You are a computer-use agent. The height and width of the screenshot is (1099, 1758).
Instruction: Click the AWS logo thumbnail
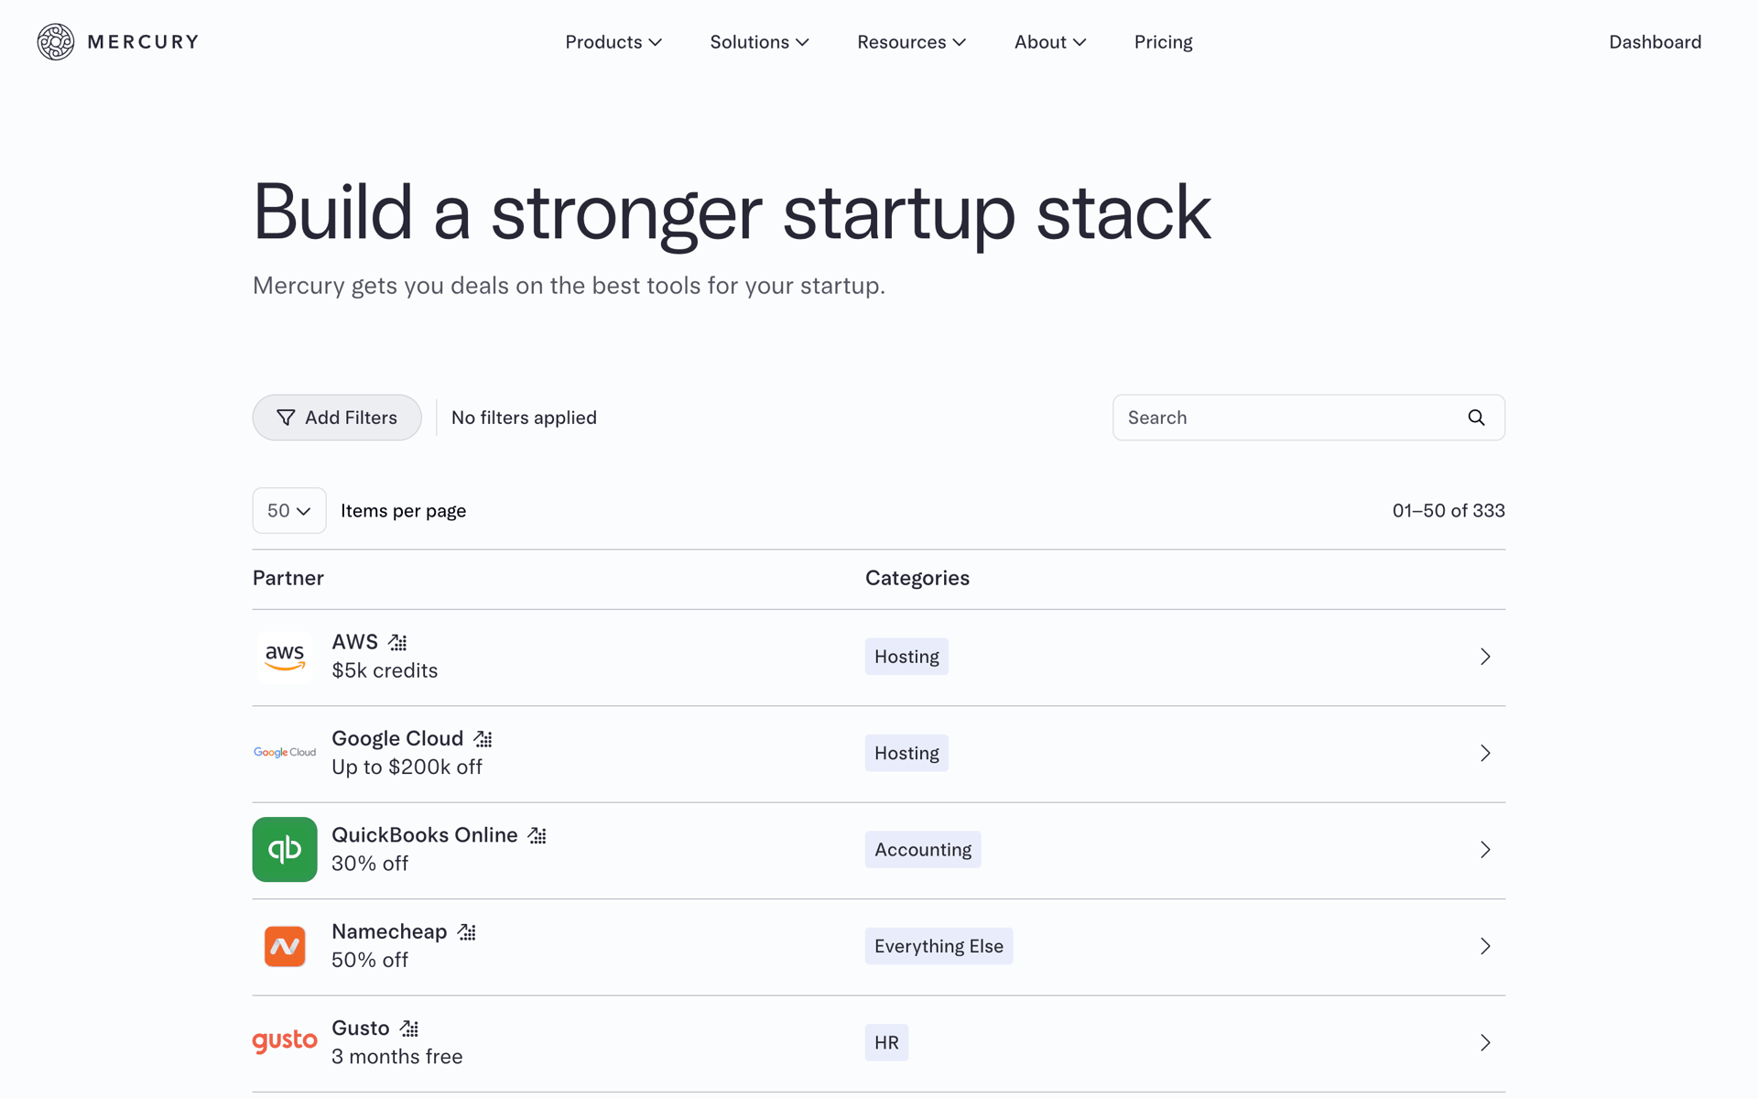[x=285, y=657]
